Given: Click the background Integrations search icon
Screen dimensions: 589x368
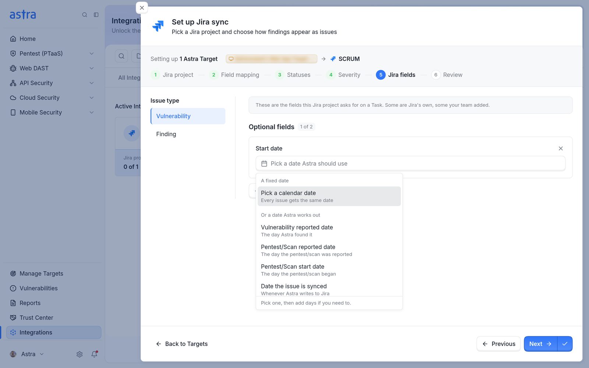Looking at the screenshot, I should click(121, 56).
